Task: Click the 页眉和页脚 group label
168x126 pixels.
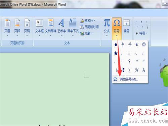Action: point(17,43)
